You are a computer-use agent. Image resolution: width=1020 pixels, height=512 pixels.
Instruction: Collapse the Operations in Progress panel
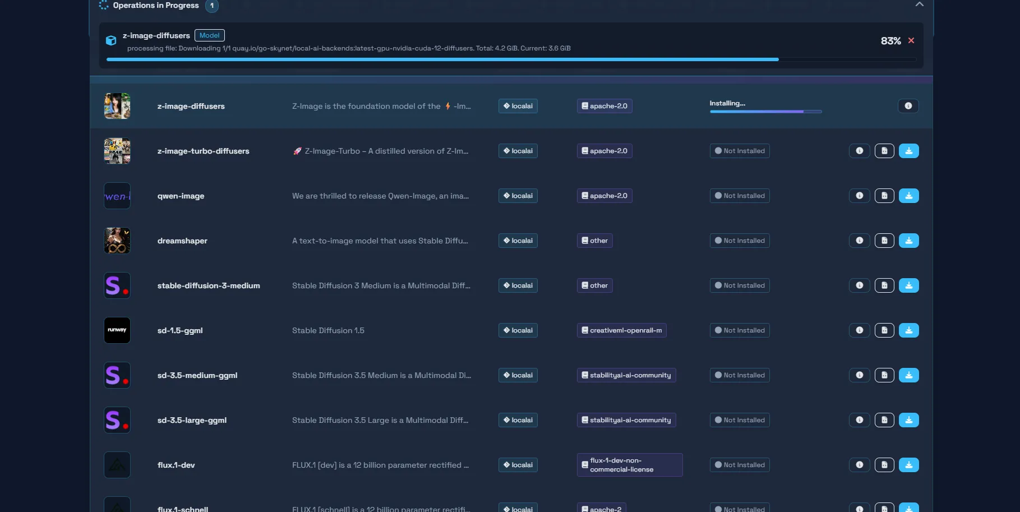point(919,4)
